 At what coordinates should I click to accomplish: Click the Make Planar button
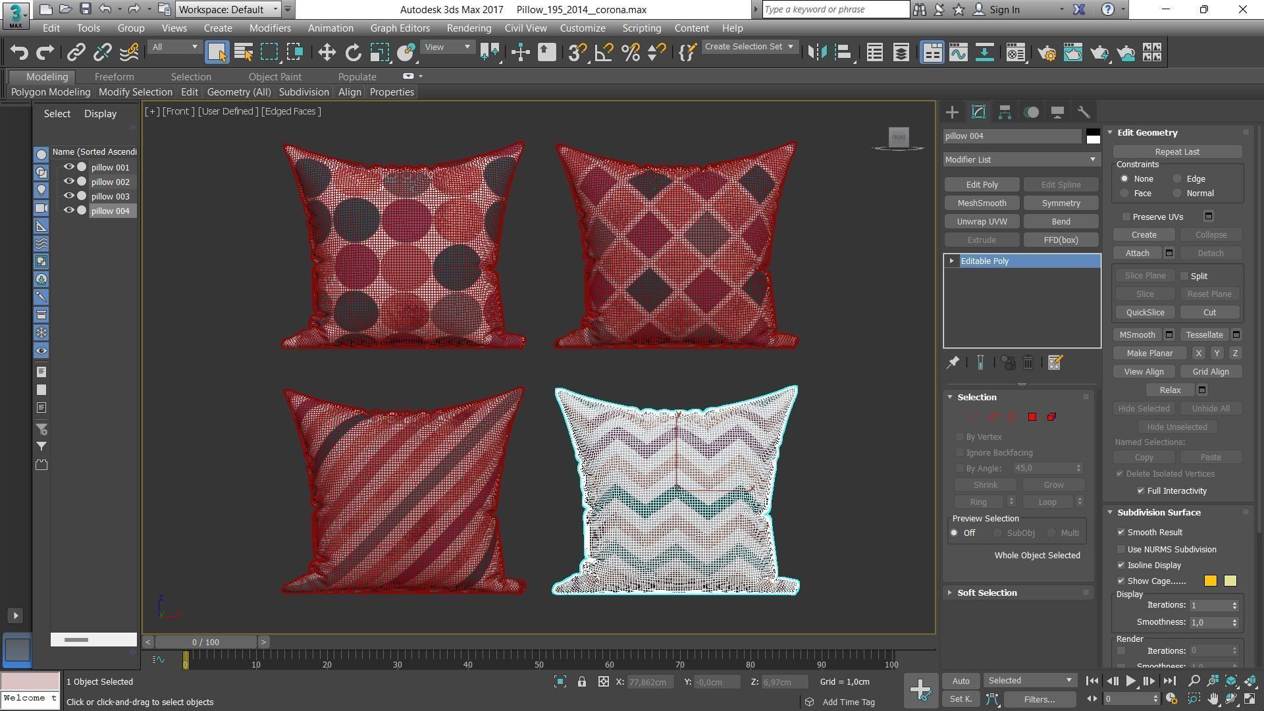(x=1149, y=354)
